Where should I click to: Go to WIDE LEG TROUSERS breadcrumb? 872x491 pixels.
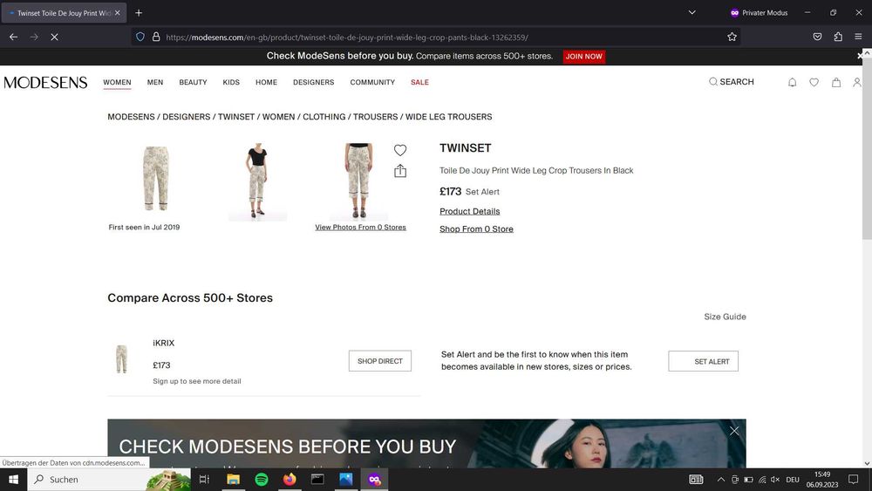(x=449, y=117)
